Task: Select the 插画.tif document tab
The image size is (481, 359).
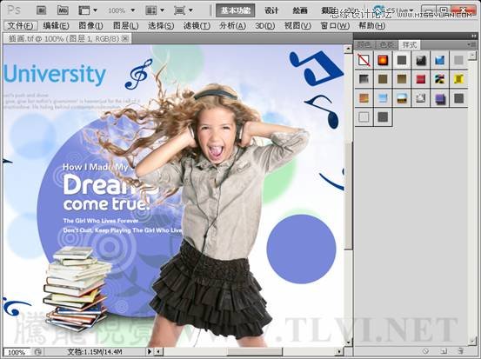Action: pyautogui.click(x=67, y=38)
